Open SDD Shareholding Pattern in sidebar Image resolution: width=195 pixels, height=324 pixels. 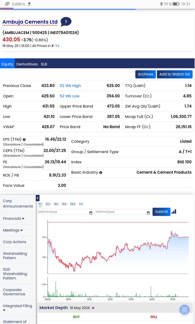pos(15,274)
